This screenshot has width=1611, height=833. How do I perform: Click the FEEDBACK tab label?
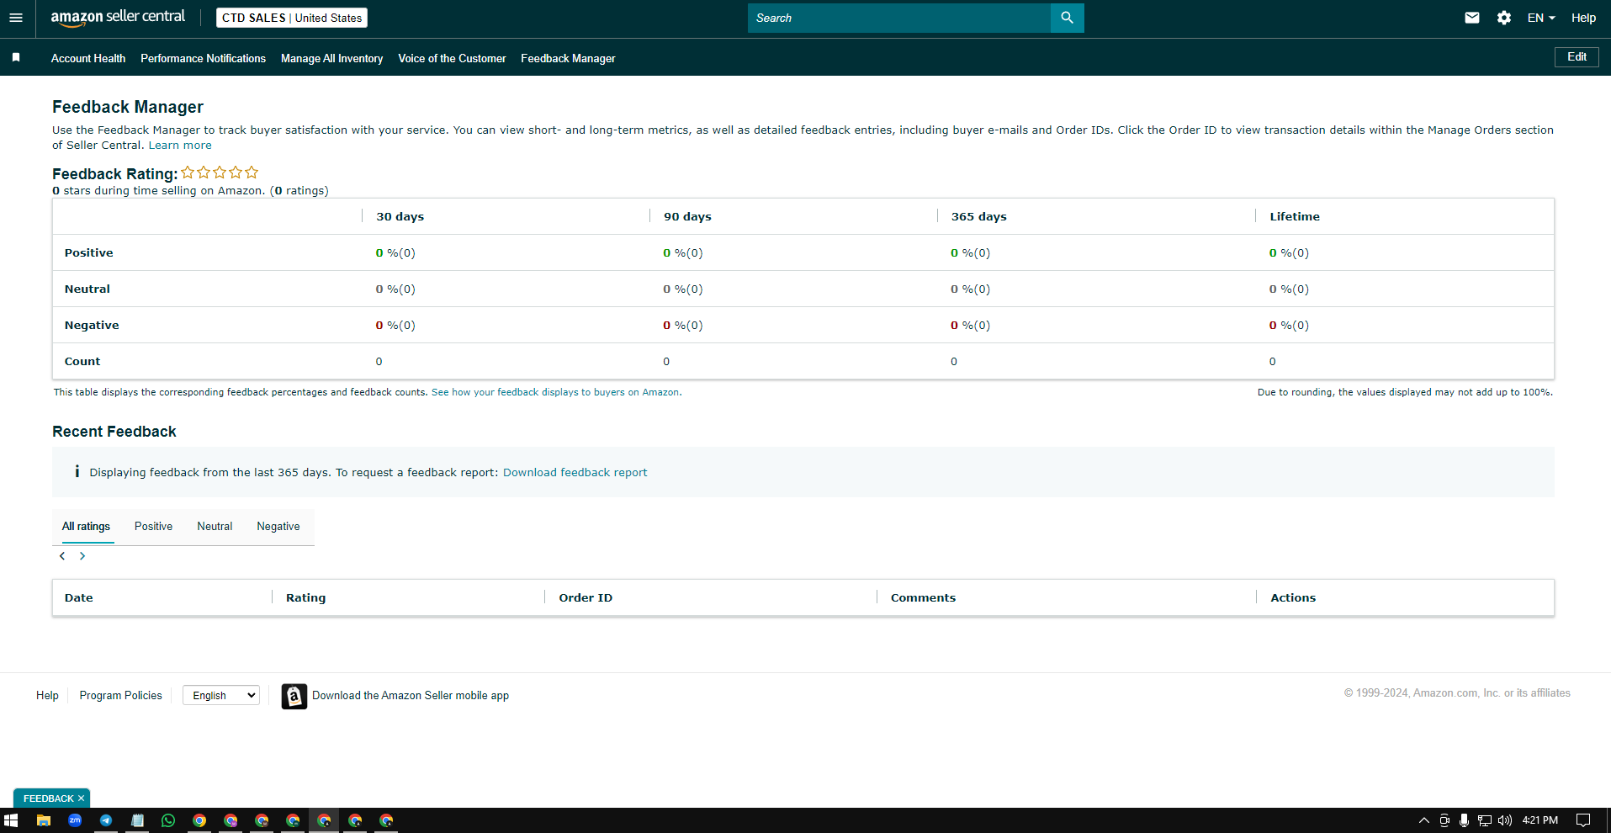(x=49, y=799)
